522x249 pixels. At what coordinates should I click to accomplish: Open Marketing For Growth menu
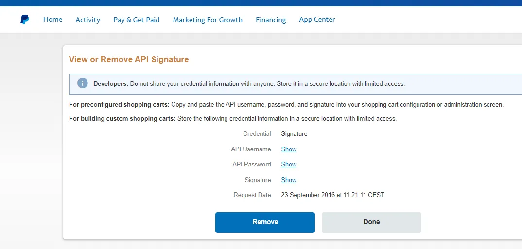click(208, 20)
